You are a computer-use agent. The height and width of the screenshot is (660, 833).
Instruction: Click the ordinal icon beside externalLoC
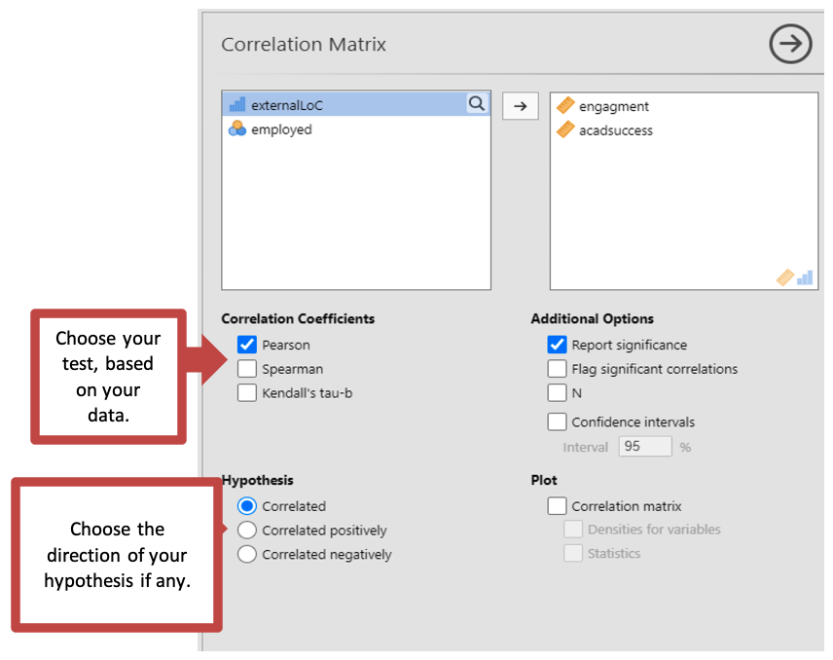236,105
